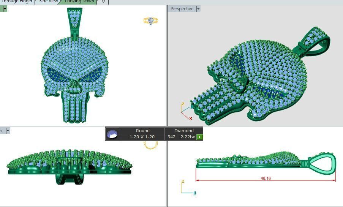
Task: Switch to the Through Finger viewport tab
Action: [17, 2]
